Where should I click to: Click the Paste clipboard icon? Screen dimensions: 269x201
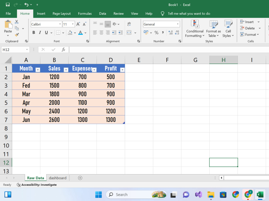tap(8, 24)
